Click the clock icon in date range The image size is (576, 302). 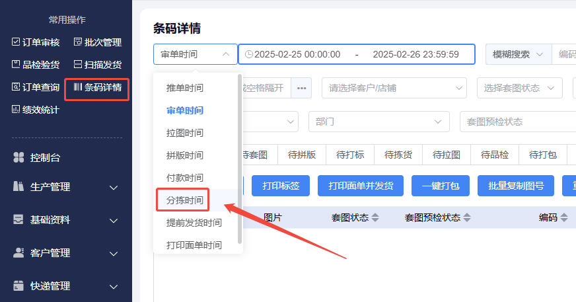(x=248, y=54)
